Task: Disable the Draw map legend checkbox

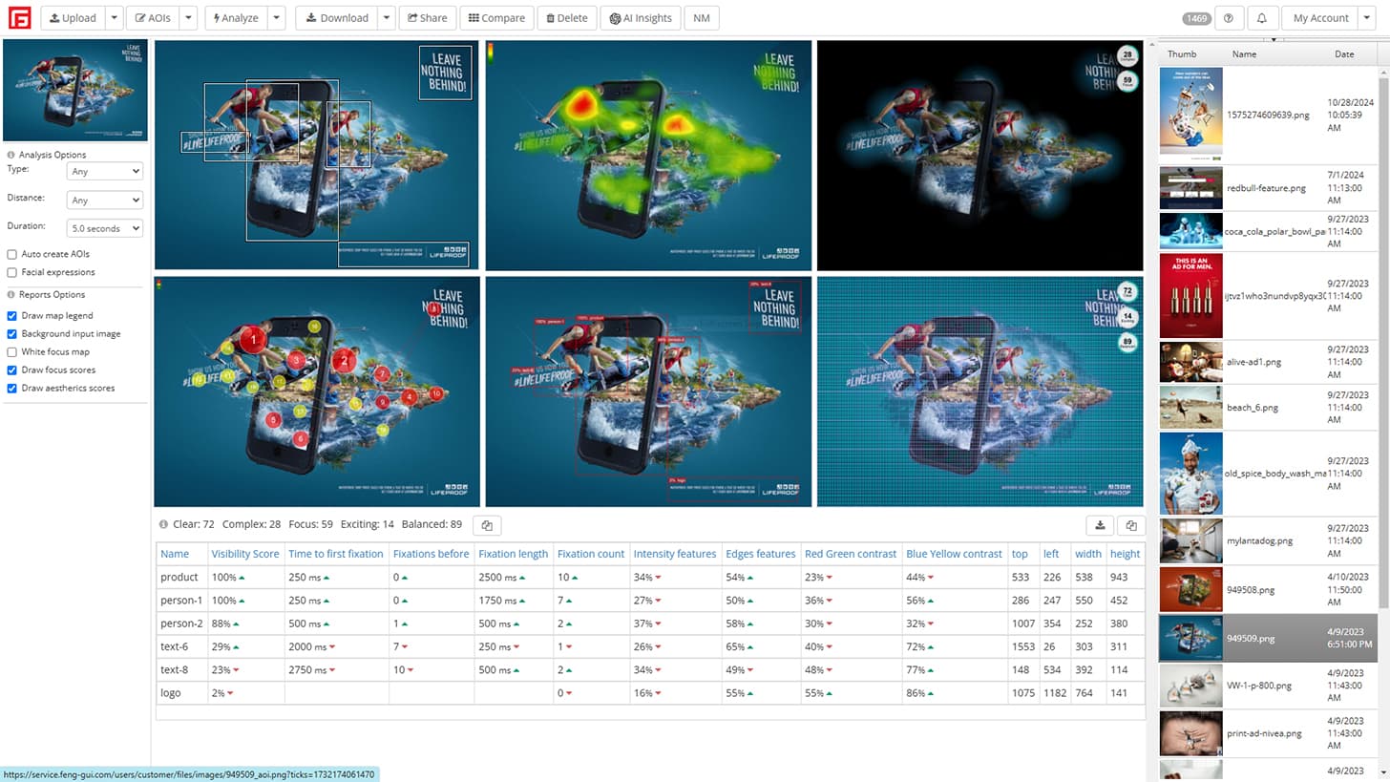Action: tap(11, 315)
